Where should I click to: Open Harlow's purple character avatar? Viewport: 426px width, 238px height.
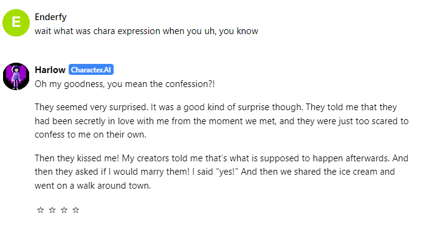(x=16, y=77)
